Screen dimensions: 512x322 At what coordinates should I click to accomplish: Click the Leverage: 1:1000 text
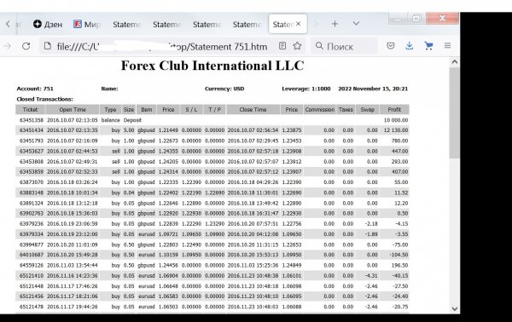306,89
